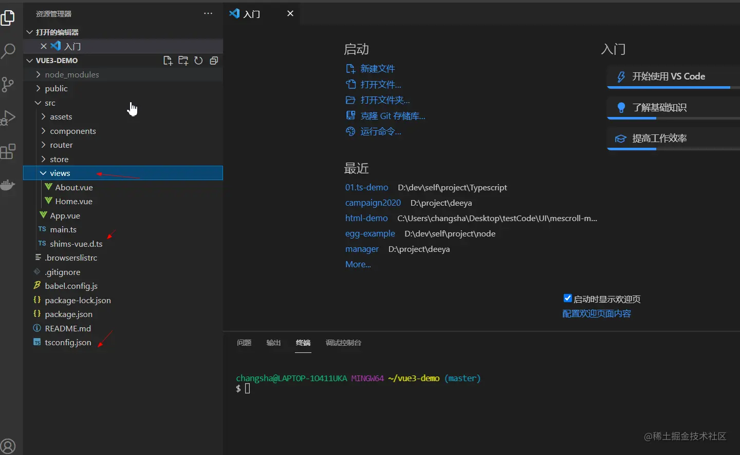
Task: Open the 了解基础知识 walkthrough
Action: coord(673,108)
